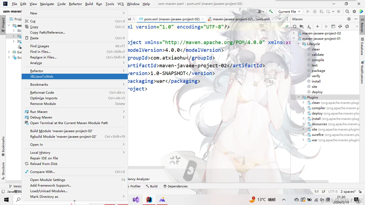Close the pom.xml (maven-javaee-project-02) tab
This screenshot has height=205, width=365.
coord(203,19)
